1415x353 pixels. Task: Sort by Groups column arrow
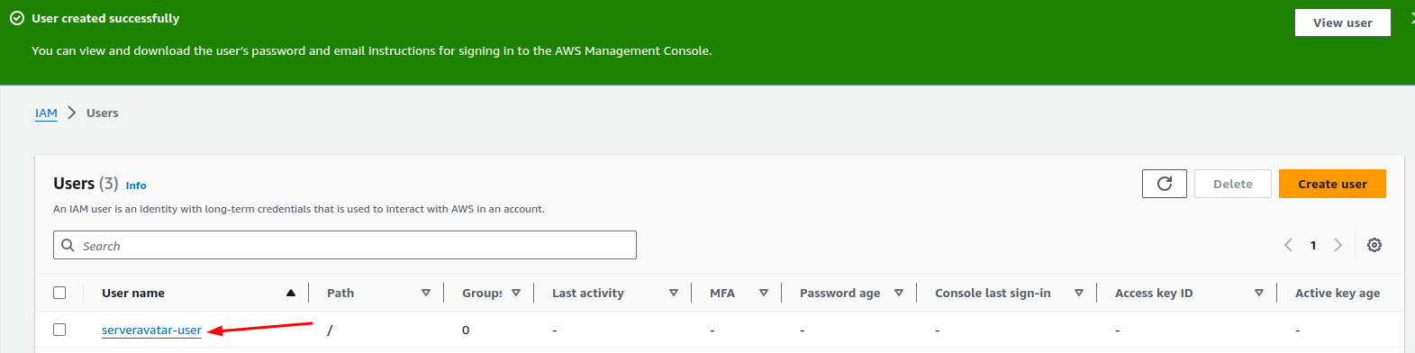point(516,293)
